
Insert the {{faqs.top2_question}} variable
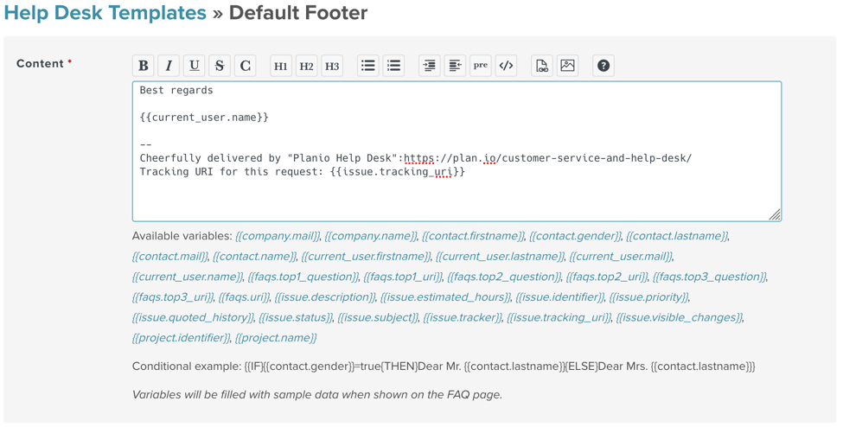504,277
